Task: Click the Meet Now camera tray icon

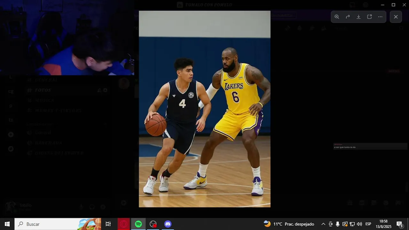Action: 331,224
